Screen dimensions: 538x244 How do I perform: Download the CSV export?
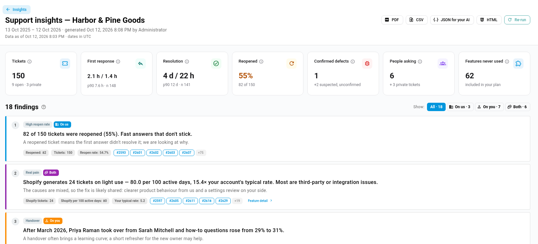pos(416,20)
